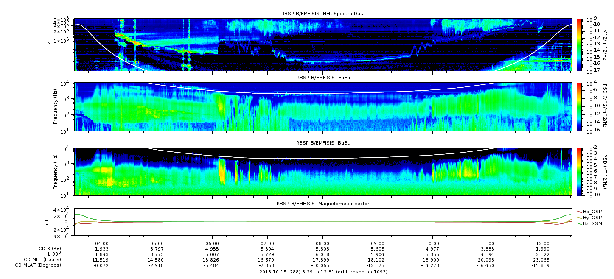The height and width of the screenshot is (279, 614).
Task: Click the Hz axis label of HFR plot
Action: pyautogui.click(x=49, y=44)
